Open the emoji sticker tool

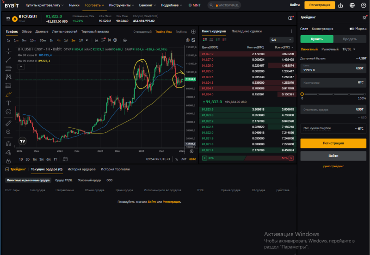(x=8, y=112)
